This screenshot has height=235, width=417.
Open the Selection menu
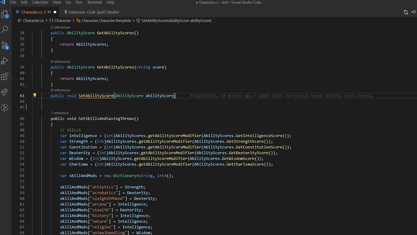[x=40, y=2]
